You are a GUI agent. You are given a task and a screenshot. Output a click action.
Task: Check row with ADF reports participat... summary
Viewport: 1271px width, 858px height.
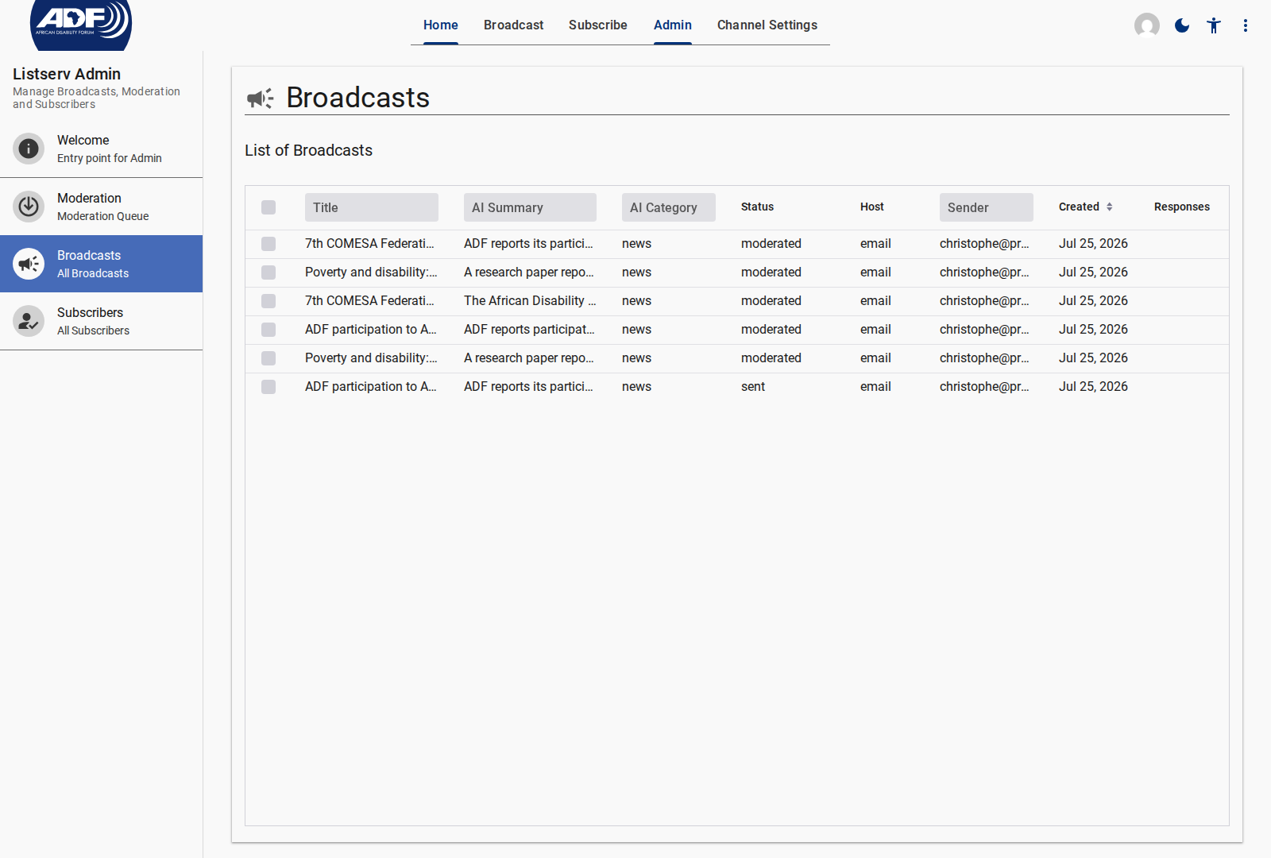point(268,330)
